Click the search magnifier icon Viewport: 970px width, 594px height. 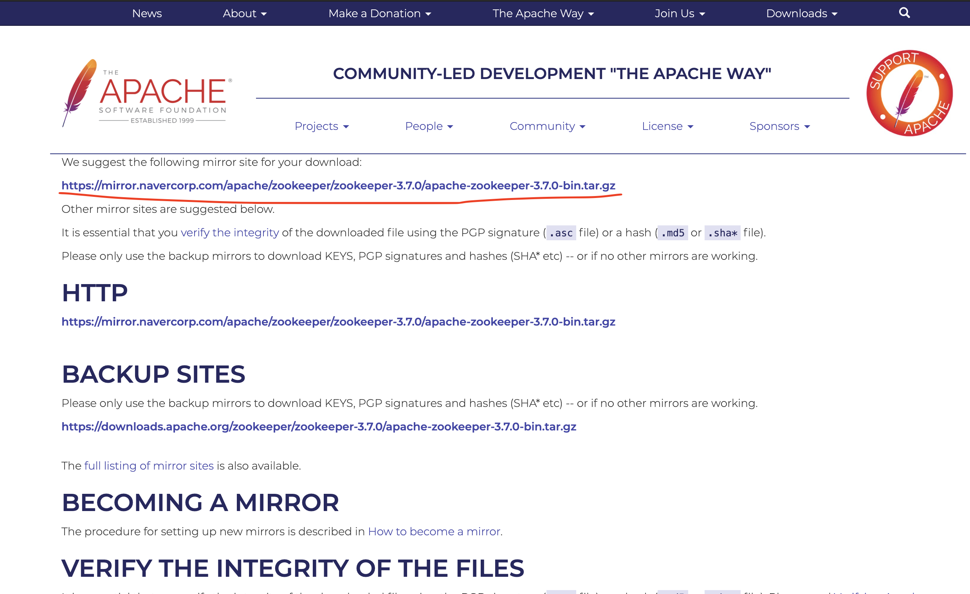[904, 13]
